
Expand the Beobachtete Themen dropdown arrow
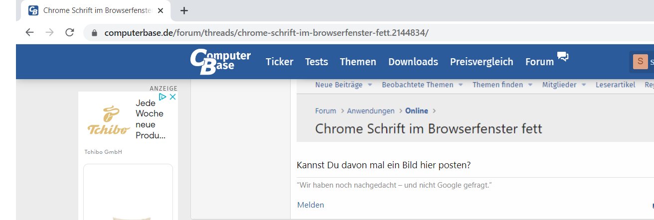coord(461,85)
